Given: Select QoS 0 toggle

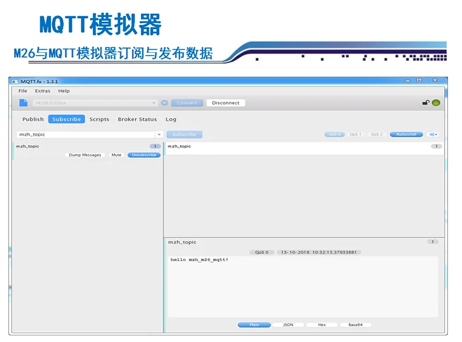Looking at the screenshot, I should point(334,134).
